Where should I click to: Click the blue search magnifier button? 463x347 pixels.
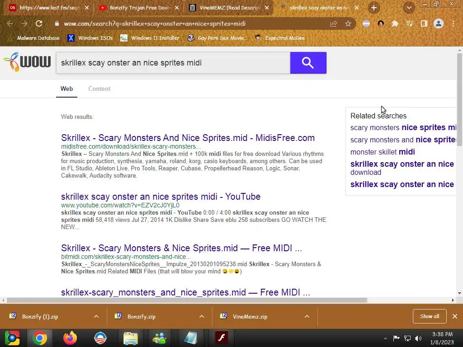point(308,62)
